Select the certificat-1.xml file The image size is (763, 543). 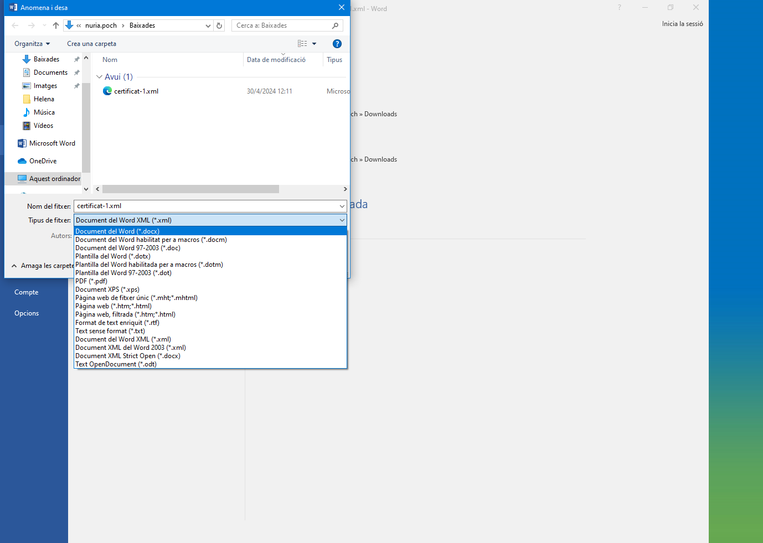click(136, 91)
